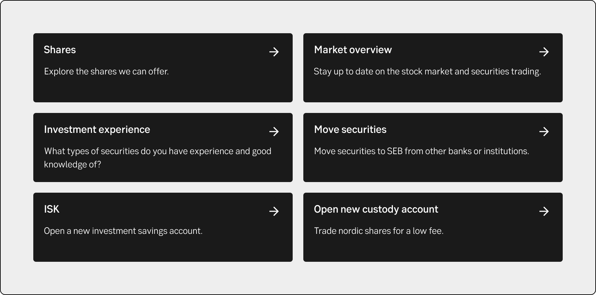The width and height of the screenshot is (596, 295).
Task: Click 'Stay up to date on the stock market' text
Action: click(x=427, y=71)
